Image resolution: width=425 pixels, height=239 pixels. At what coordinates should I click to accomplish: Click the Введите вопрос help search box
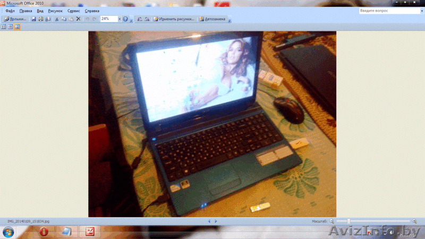tap(389, 11)
